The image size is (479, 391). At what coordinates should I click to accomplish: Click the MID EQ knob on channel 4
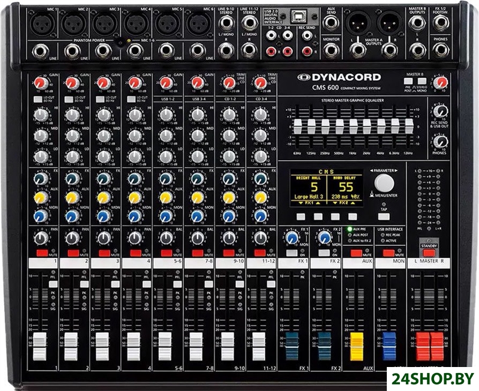pos(135,136)
